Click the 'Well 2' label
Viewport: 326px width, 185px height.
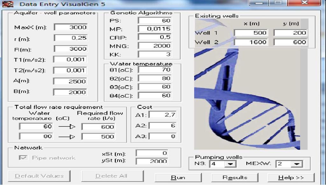tap(206, 42)
